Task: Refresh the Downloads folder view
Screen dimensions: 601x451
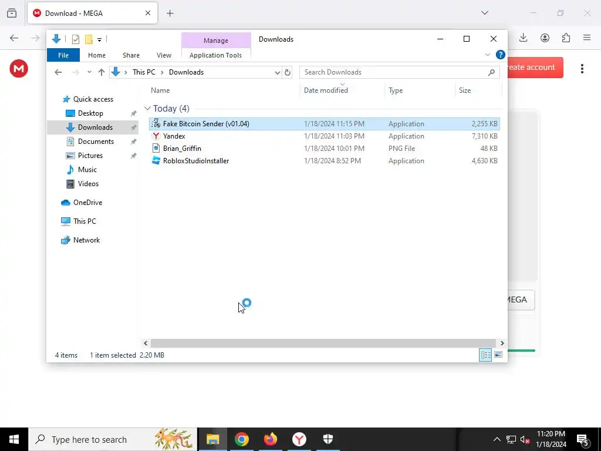Action: 288,72
